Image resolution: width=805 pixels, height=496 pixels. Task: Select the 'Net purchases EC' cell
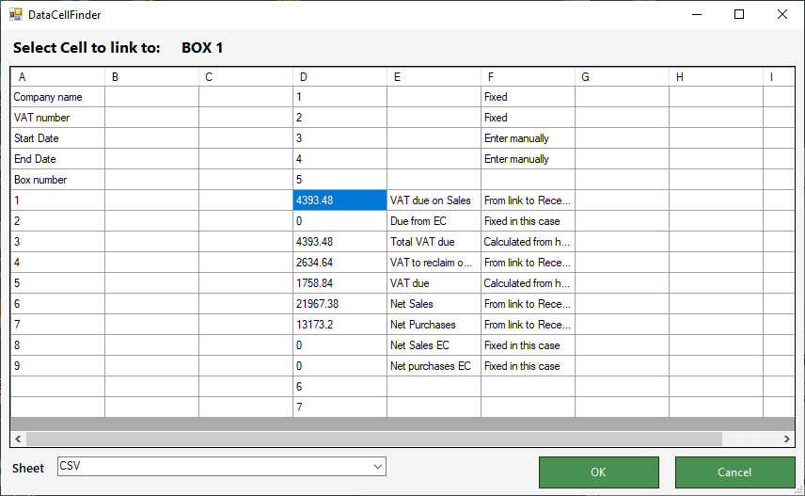click(434, 366)
